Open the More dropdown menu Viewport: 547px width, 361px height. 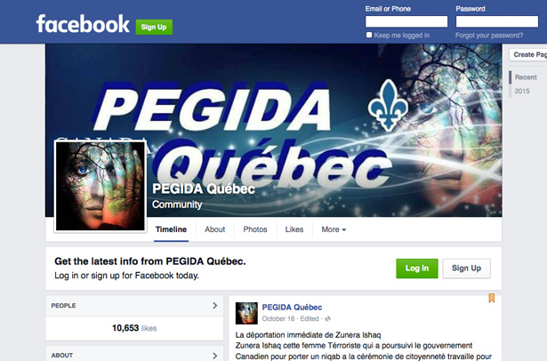coord(334,229)
